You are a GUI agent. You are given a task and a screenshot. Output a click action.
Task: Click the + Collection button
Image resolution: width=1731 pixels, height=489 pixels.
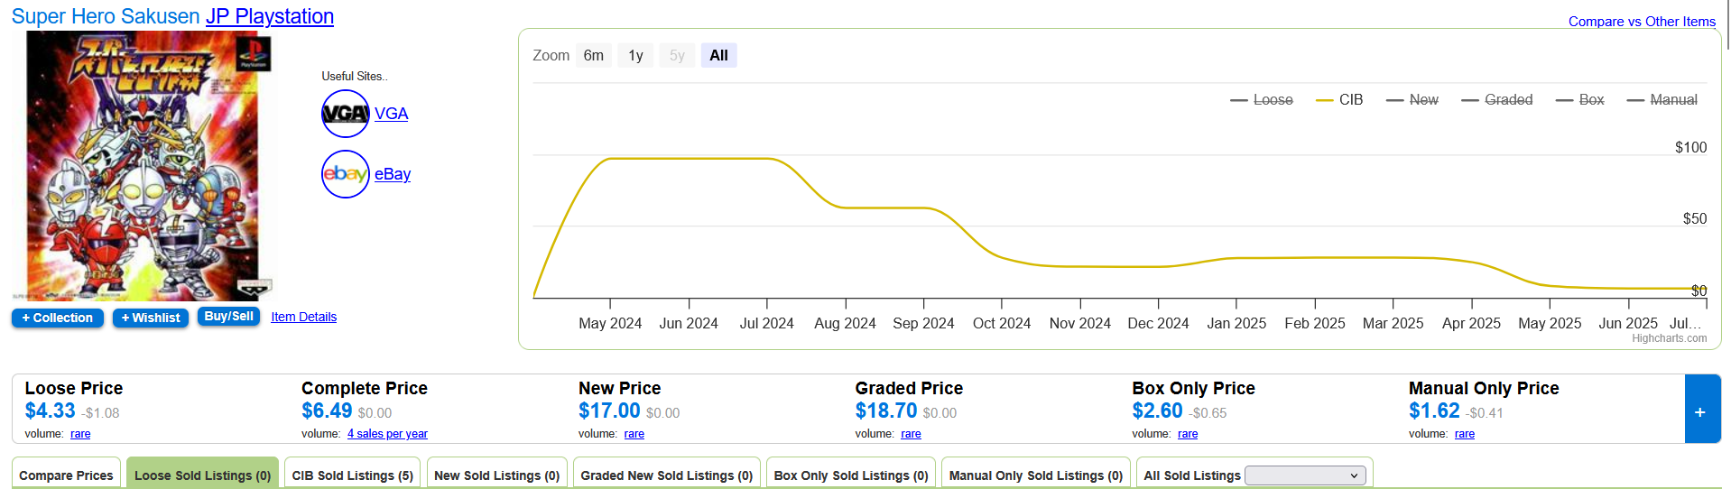pyautogui.click(x=58, y=318)
